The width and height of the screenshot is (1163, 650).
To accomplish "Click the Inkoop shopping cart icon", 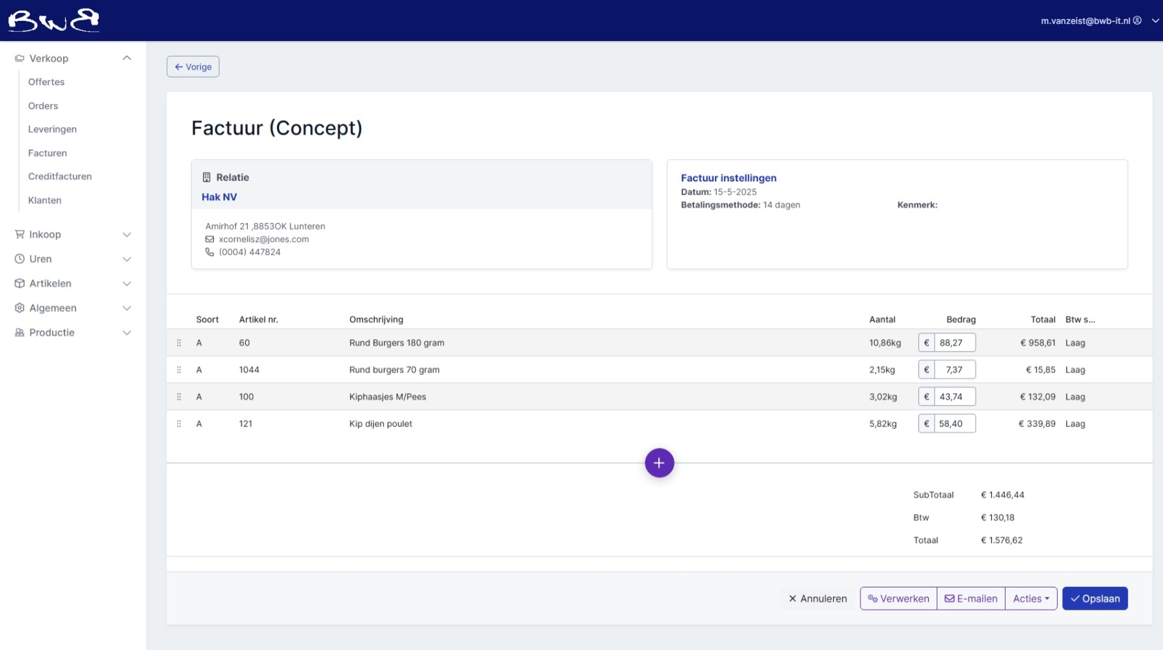I will (20, 235).
